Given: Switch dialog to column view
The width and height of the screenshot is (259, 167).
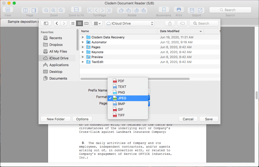Looking at the screenshot, I should pyautogui.click(x=86, y=23).
